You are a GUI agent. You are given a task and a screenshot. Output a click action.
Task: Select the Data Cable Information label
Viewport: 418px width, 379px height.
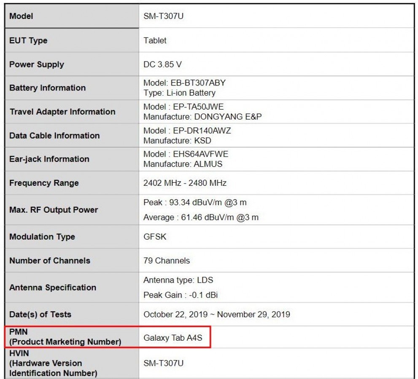coord(54,136)
